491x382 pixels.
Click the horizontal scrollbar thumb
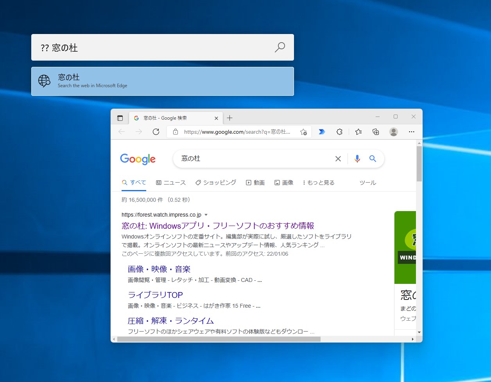219,339
